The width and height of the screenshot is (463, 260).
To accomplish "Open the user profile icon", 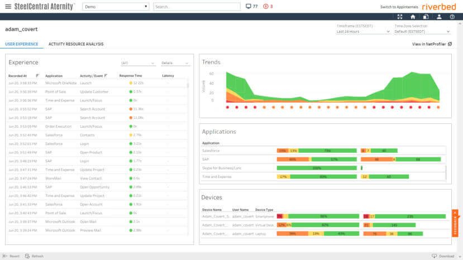I will [439, 17].
